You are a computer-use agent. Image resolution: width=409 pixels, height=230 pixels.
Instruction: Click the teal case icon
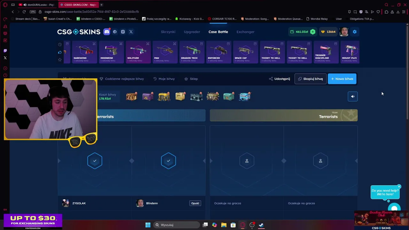click(228, 96)
